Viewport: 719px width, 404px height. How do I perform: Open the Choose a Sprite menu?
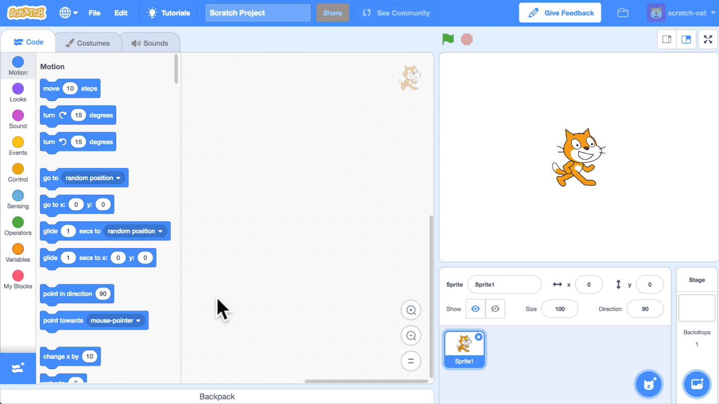[x=649, y=384]
